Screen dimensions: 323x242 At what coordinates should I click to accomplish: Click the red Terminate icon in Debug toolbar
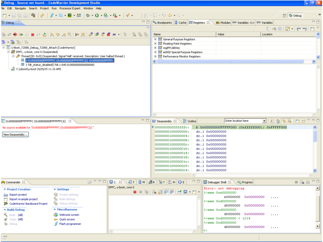pyautogui.click(x=33, y=35)
